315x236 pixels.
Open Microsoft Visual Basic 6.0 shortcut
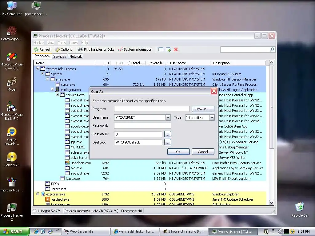[12, 111]
